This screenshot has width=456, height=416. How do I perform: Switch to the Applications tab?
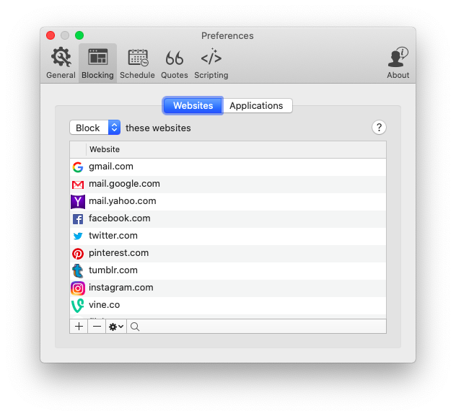[257, 105]
